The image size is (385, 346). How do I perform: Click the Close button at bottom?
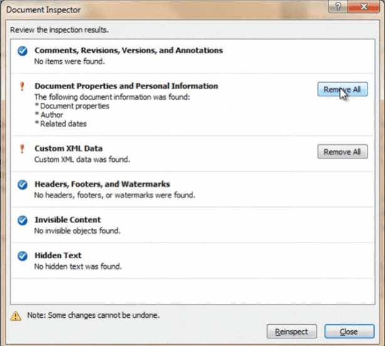tap(349, 332)
